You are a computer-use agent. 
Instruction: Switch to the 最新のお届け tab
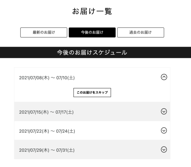pos(44,33)
